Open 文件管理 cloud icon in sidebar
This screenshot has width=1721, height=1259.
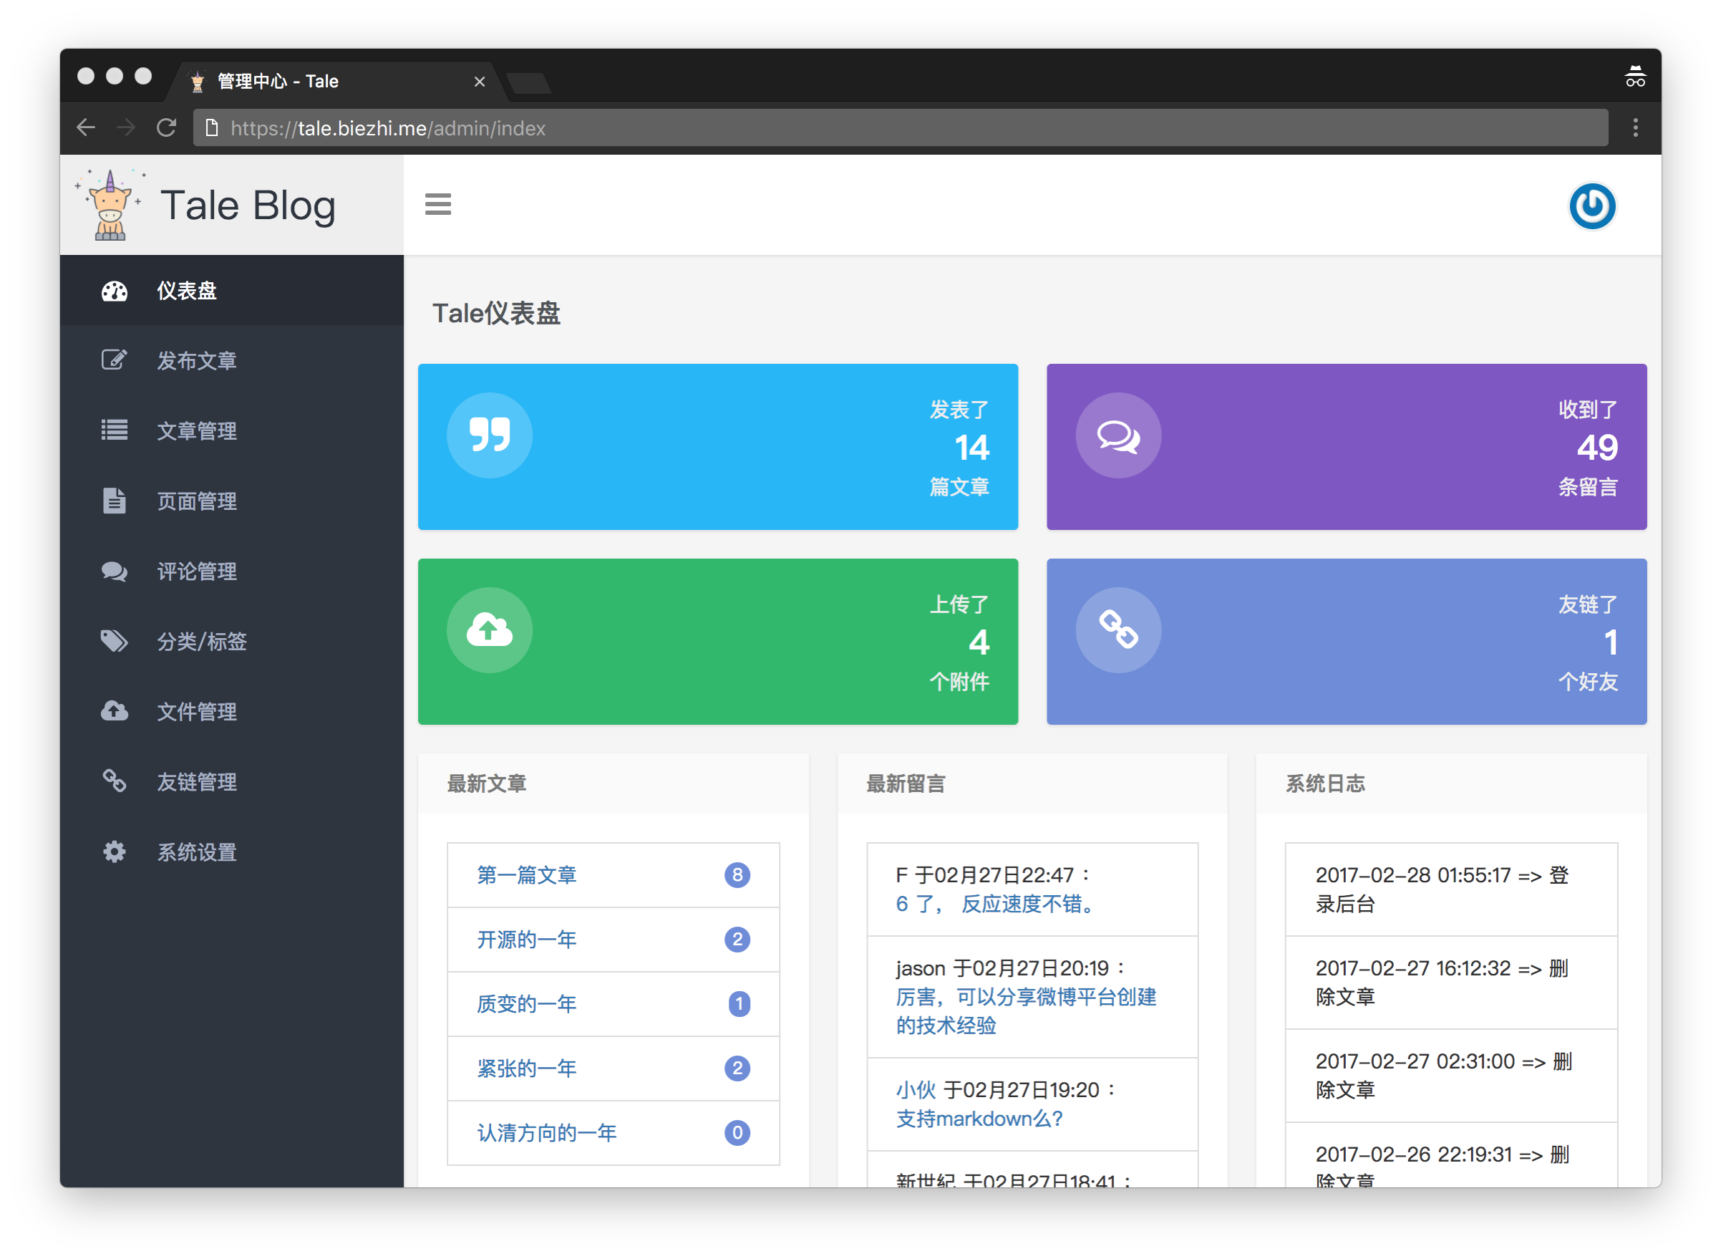(115, 711)
